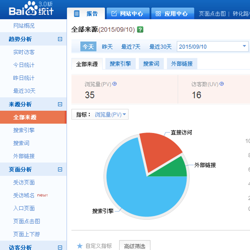Open the 指标 浏览量(PV) dropdown

pos(100,114)
